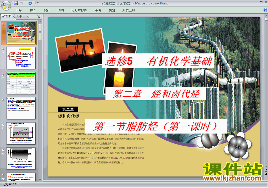Click the animation star icon beside slide 6

[x=3, y=154]
